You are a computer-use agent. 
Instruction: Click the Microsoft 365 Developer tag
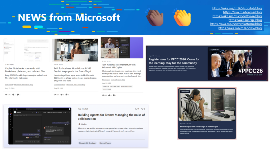[87, 143]
